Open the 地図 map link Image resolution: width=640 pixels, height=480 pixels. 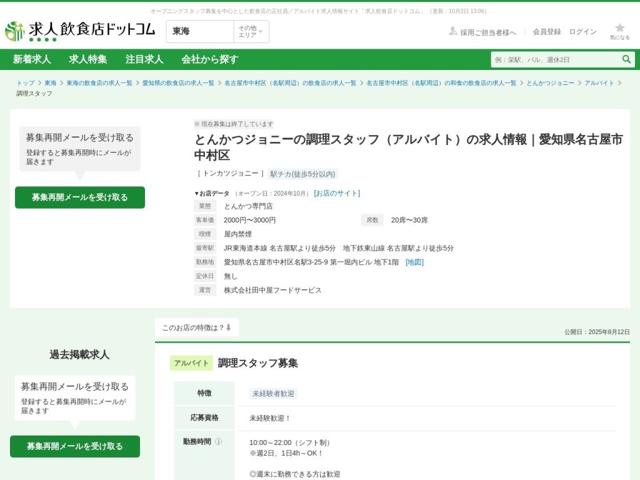click(414, 262)
